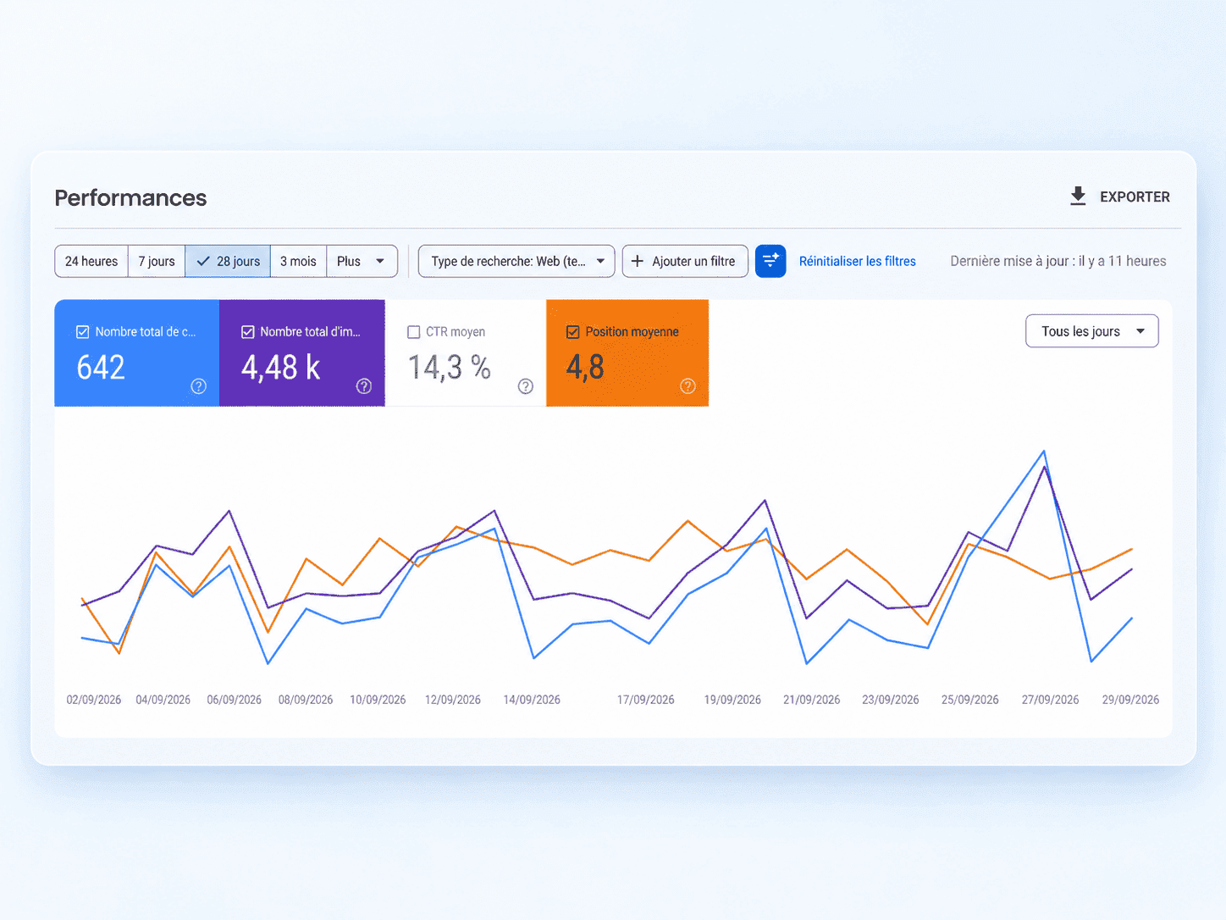Click the last update timestamp text

point(1058,261)
